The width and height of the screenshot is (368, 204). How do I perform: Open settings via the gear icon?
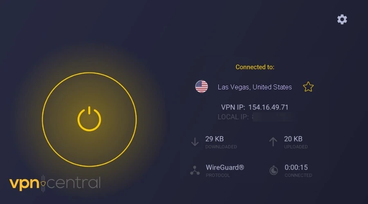click(x=342, y=20)
